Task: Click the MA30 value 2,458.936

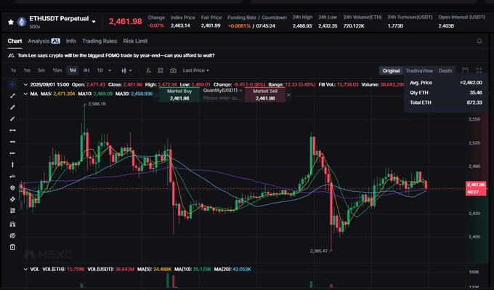Action: coord(142,94)
